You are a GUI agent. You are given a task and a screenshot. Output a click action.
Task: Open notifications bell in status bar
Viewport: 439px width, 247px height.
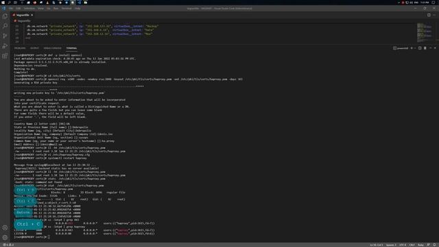[x=434, y=245]
